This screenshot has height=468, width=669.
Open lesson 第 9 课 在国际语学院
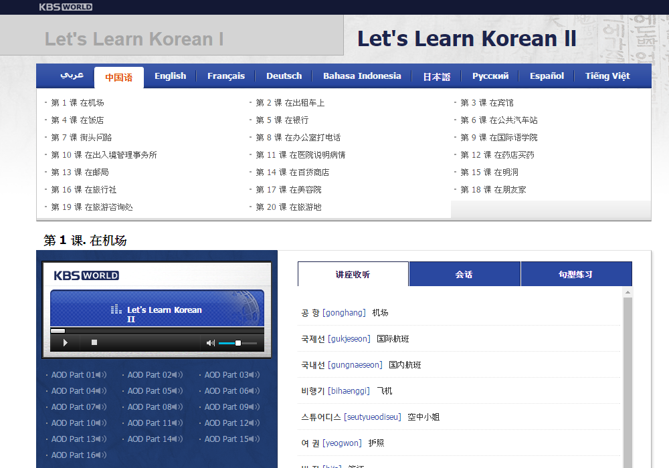pyautogui.click(x=499, y=138)
